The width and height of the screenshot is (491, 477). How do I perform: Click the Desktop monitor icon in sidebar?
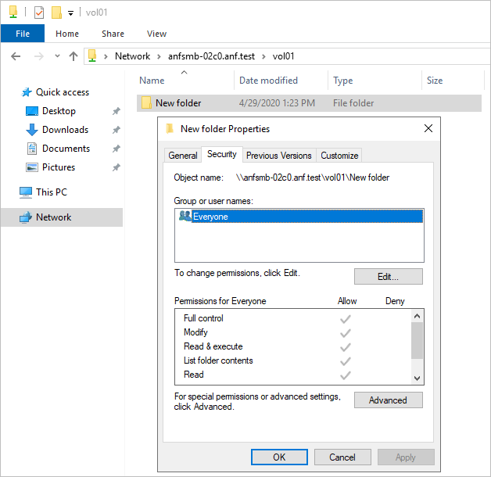32,111
